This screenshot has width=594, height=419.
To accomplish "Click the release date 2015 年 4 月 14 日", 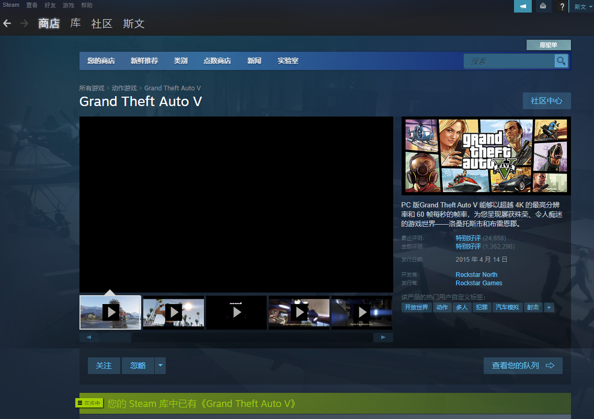I will tap(481, 260).
